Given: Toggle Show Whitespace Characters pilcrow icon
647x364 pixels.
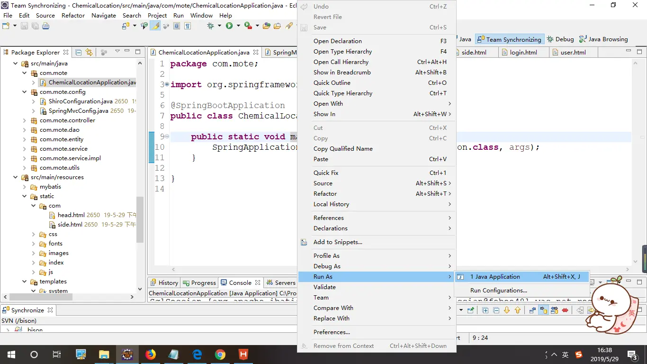Looking at the screenshot, I should pos(188,26).
